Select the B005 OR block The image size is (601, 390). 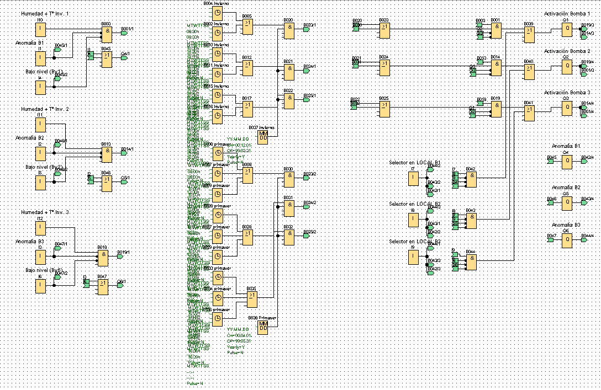[x=247, y=26]
